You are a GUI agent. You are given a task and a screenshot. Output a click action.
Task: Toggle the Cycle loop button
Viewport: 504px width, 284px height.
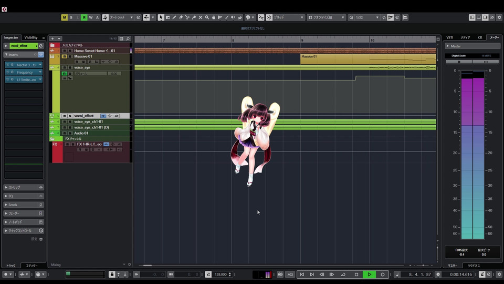(343, 275)
